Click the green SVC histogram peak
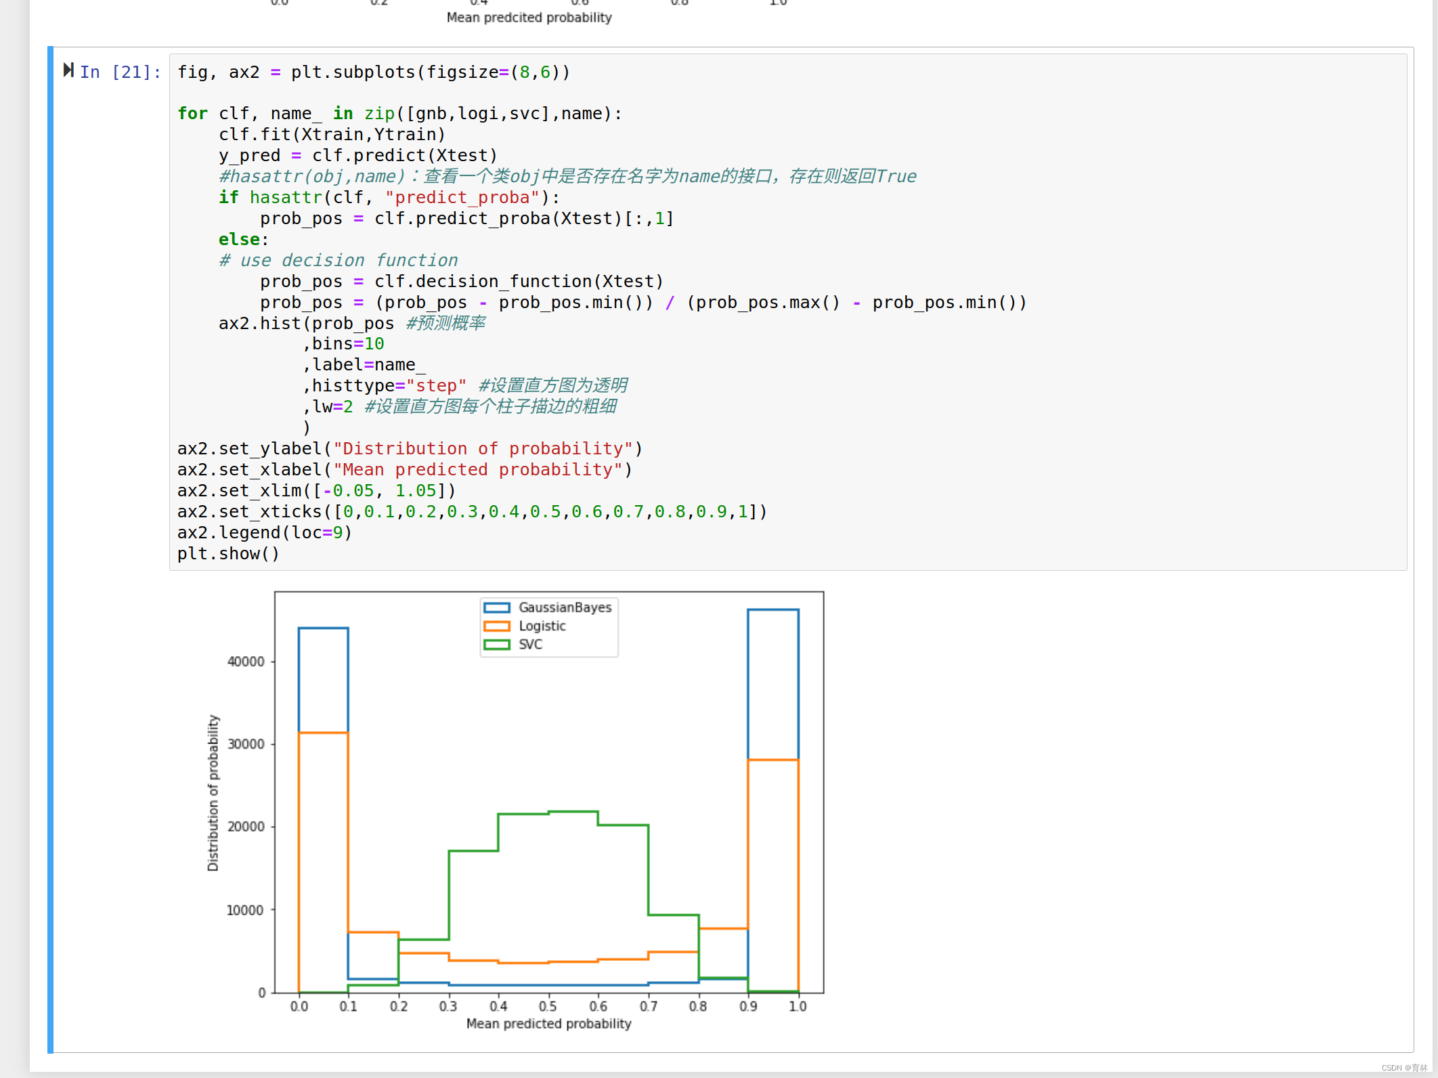The width and height of the screenshot is (1438, 1078). [573, 812]
